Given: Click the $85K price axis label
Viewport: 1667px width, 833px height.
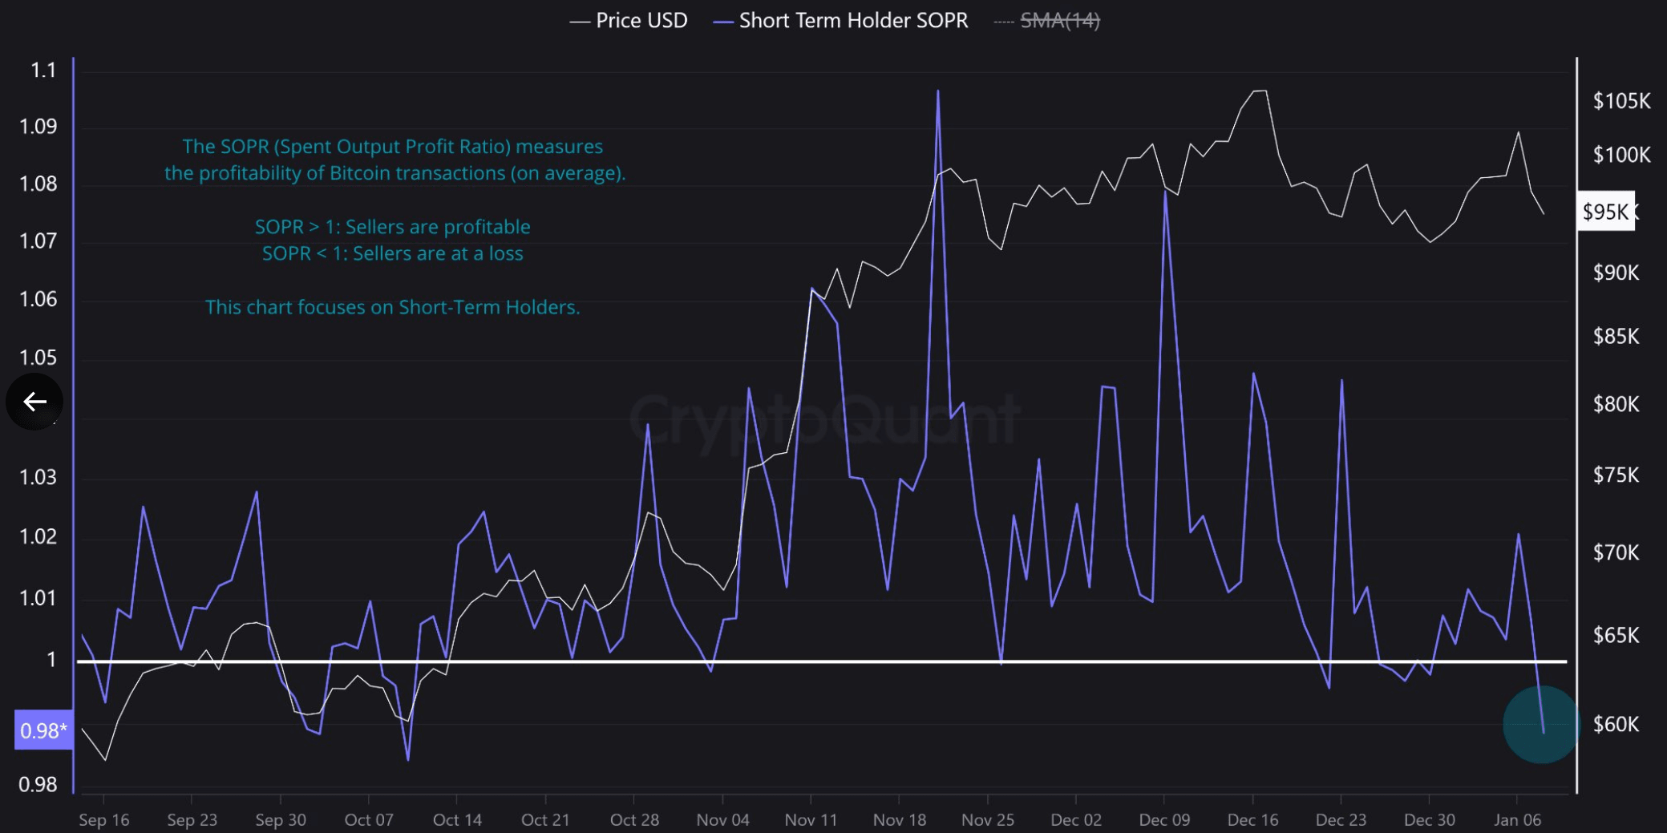Looking at the screenshot, I should point(1616,336).
